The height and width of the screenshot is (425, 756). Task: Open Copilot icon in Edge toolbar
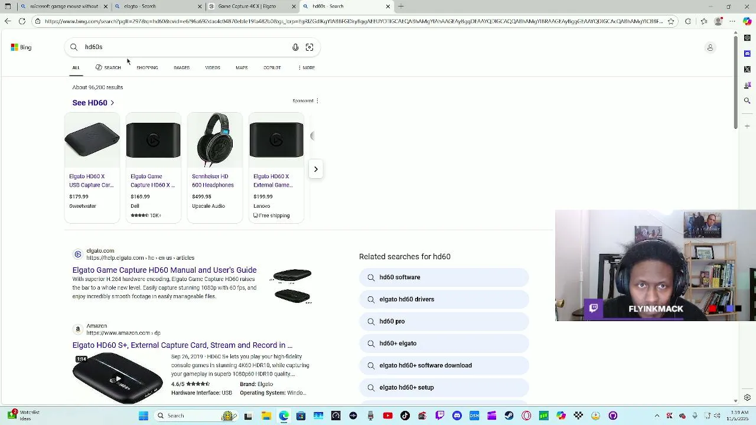747,21
